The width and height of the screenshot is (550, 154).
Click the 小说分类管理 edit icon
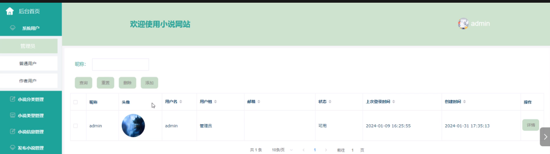(13, 99)
